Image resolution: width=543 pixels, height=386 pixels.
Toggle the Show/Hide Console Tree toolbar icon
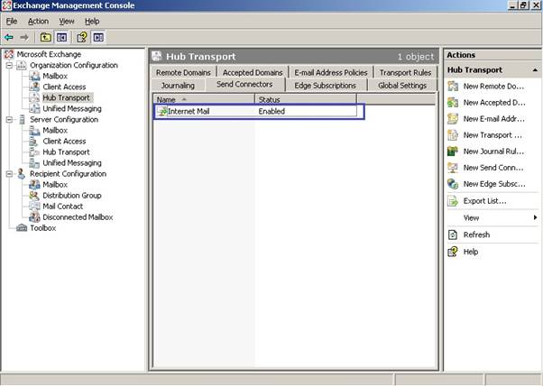[61, 37]
